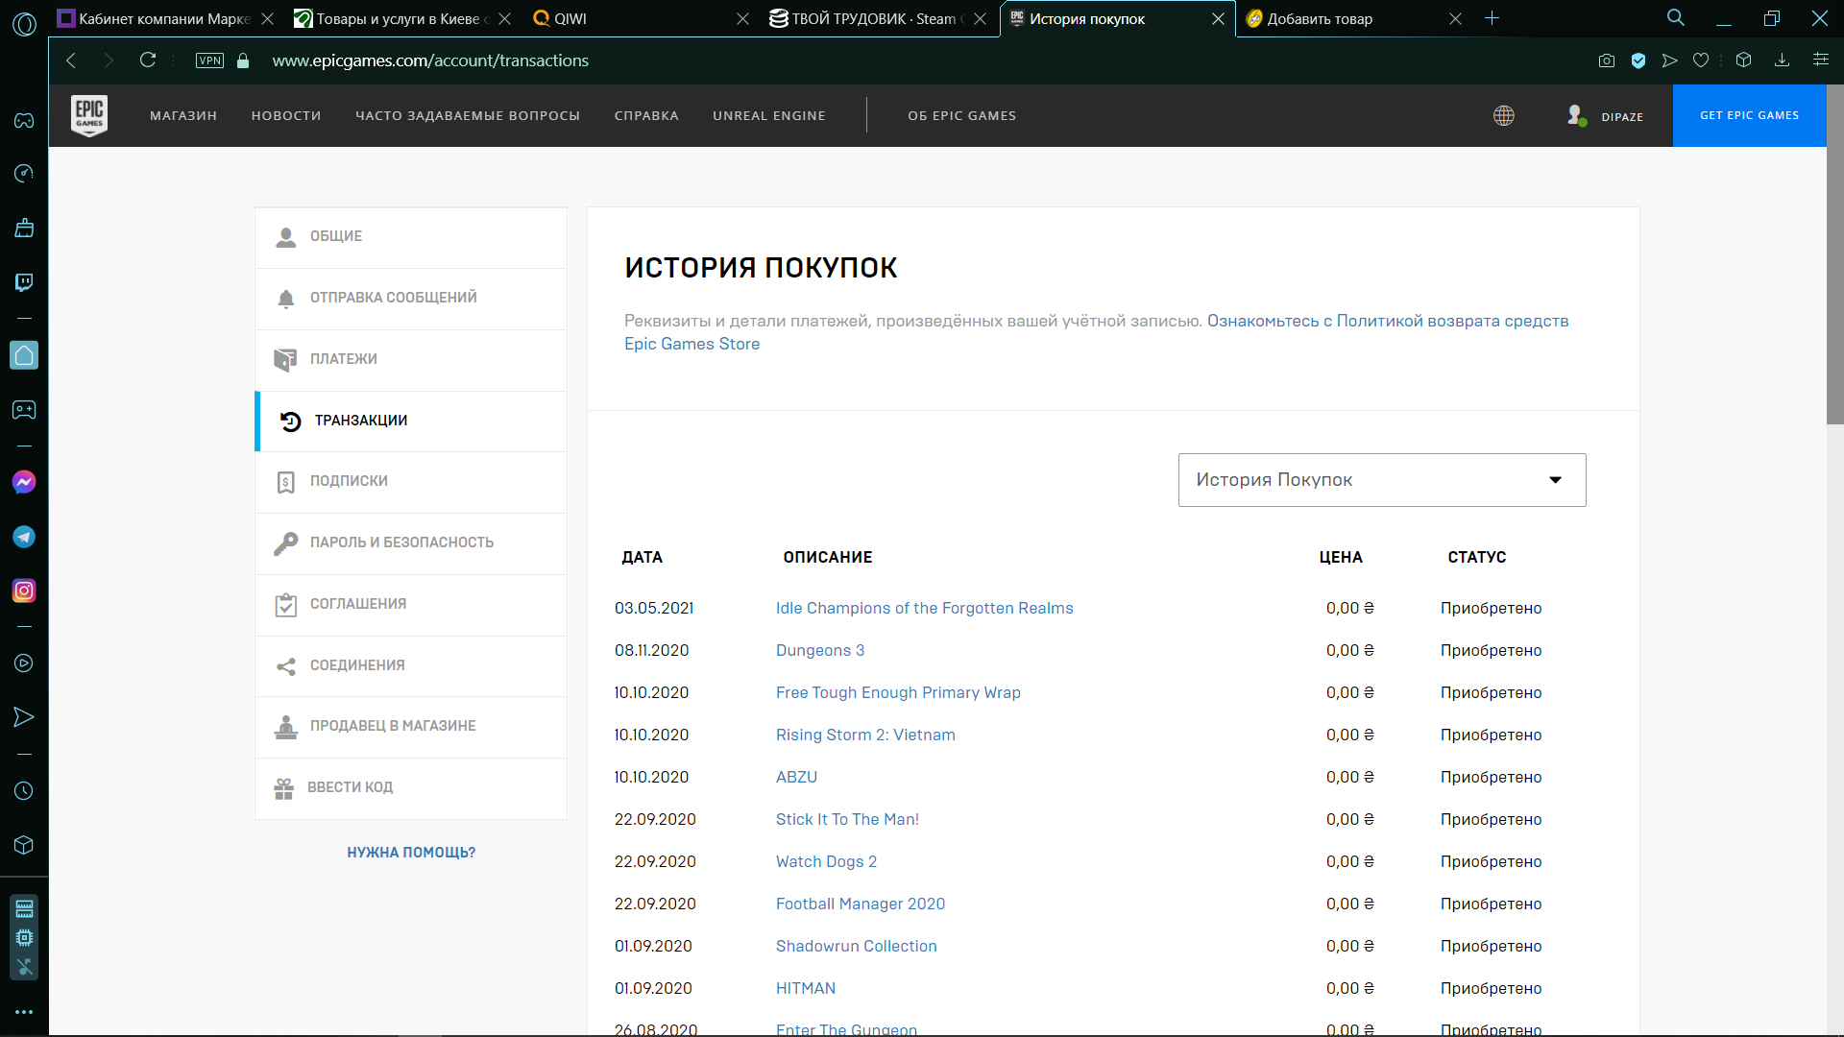Open the player icon in sidebar
1844x1037 pixels.
click(x=24, y=663)
